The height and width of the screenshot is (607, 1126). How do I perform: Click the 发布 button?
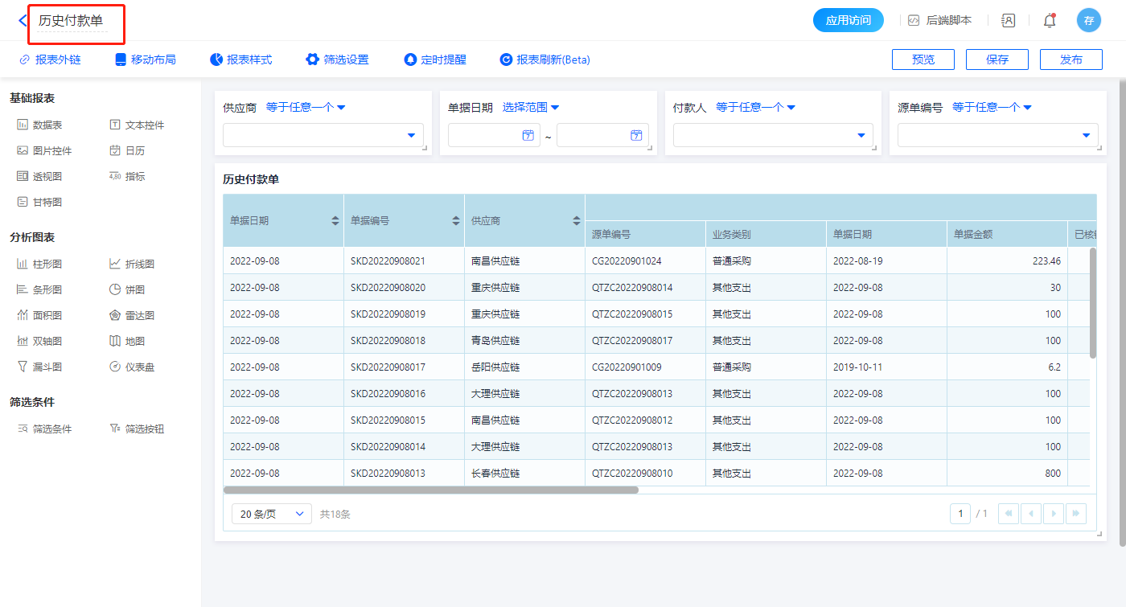coord(1071,59)
